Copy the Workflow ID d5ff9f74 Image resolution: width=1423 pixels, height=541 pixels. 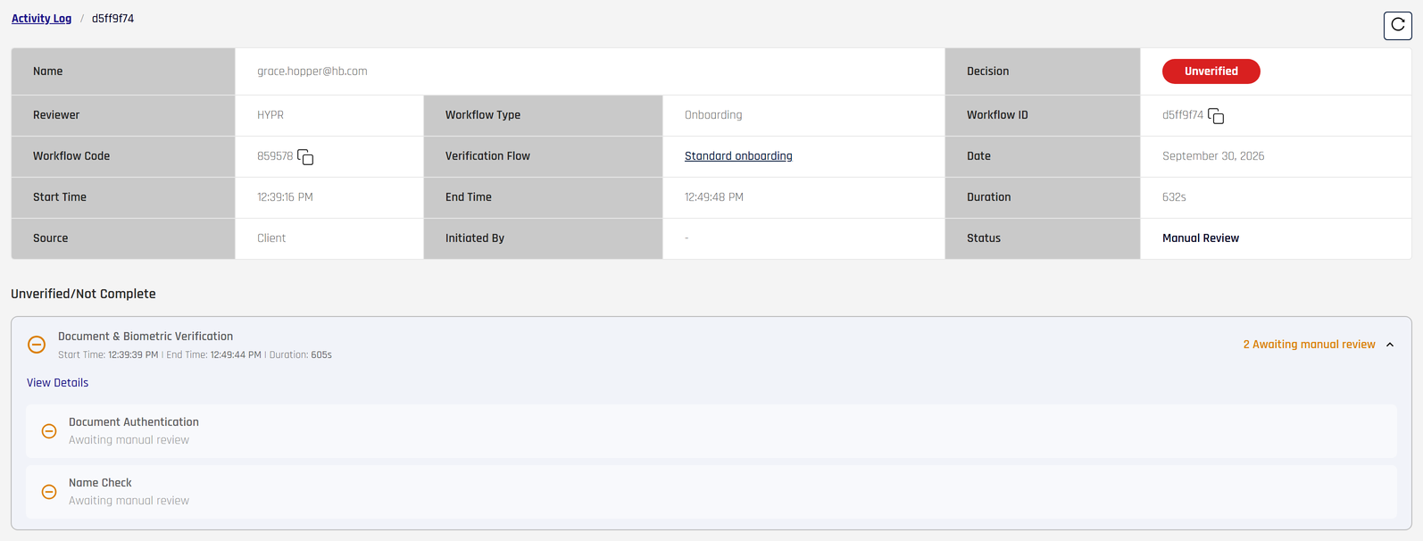click(x=1216, y=116)
